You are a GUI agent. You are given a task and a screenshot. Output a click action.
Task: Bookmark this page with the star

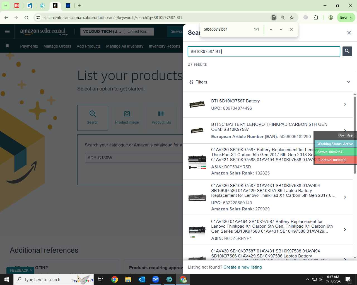coord(292,18)
